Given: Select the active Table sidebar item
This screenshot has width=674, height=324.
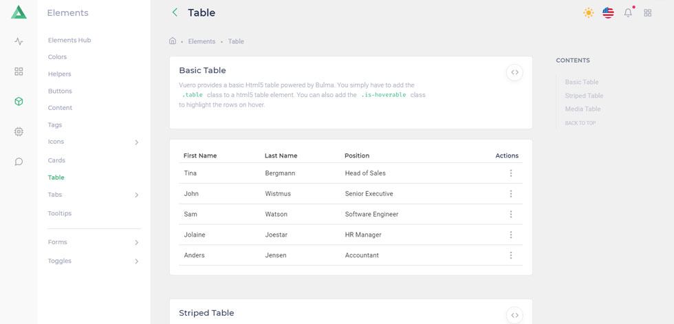Looking at the screenshot, I should coord(56,177).
